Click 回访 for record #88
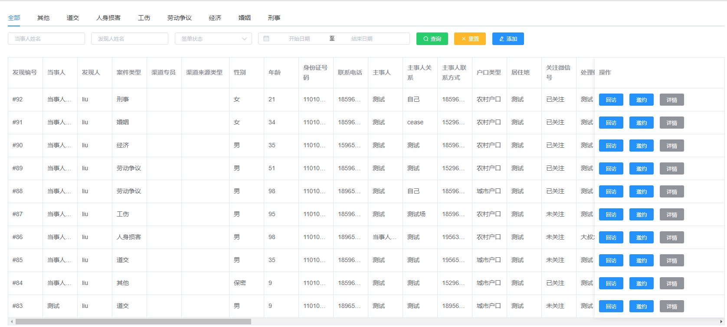This screenshot has width=727, height=327. 611,191
